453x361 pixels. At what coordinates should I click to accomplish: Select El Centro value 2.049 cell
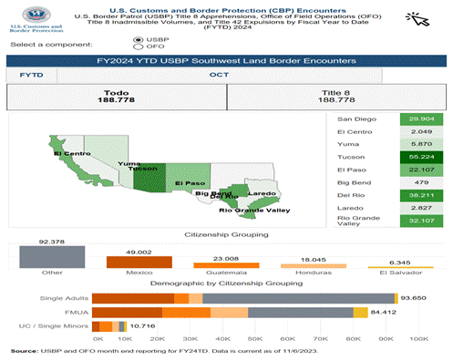coord(421,132)
